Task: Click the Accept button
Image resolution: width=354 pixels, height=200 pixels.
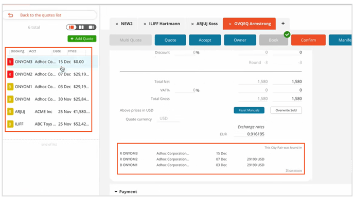Action: tap(205, 40)
